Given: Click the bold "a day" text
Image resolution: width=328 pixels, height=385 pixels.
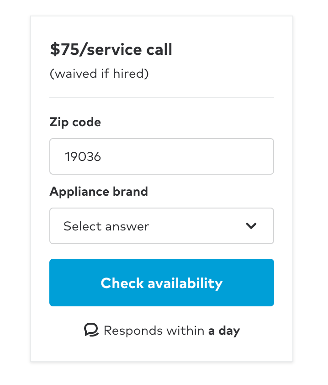Looking at the screenshot, I should pyautogui.click(x=224, y=330).
